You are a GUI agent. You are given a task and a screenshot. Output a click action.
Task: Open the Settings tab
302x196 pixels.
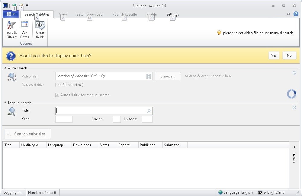pyautogui.click(x=172, y=14)
